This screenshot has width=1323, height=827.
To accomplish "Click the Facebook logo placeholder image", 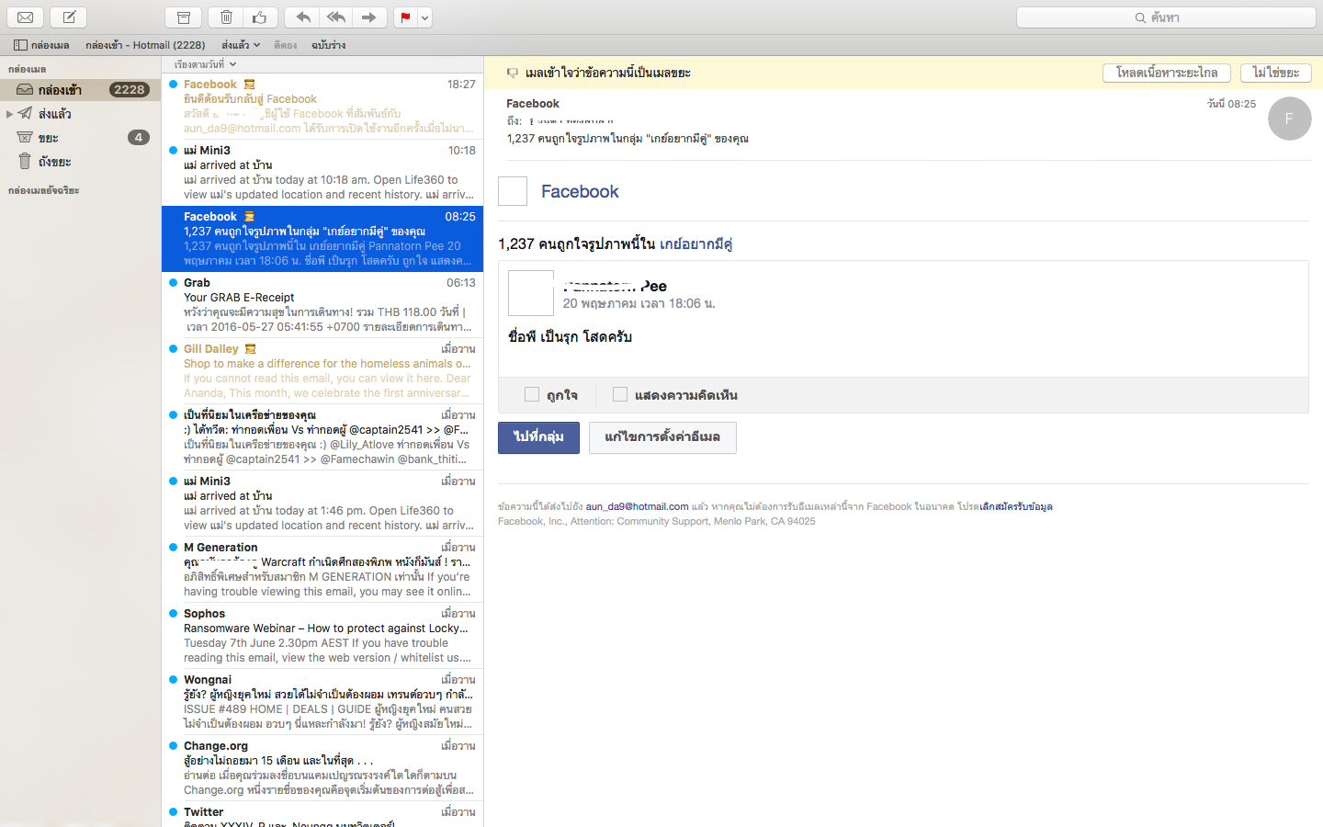I will point(513,191).
